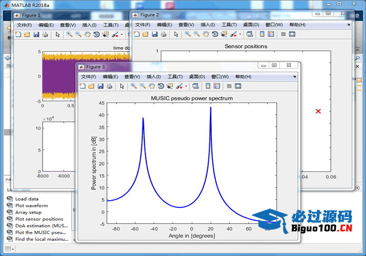Select Zoom In tool in Figure 3

click(x=134, y=86)
